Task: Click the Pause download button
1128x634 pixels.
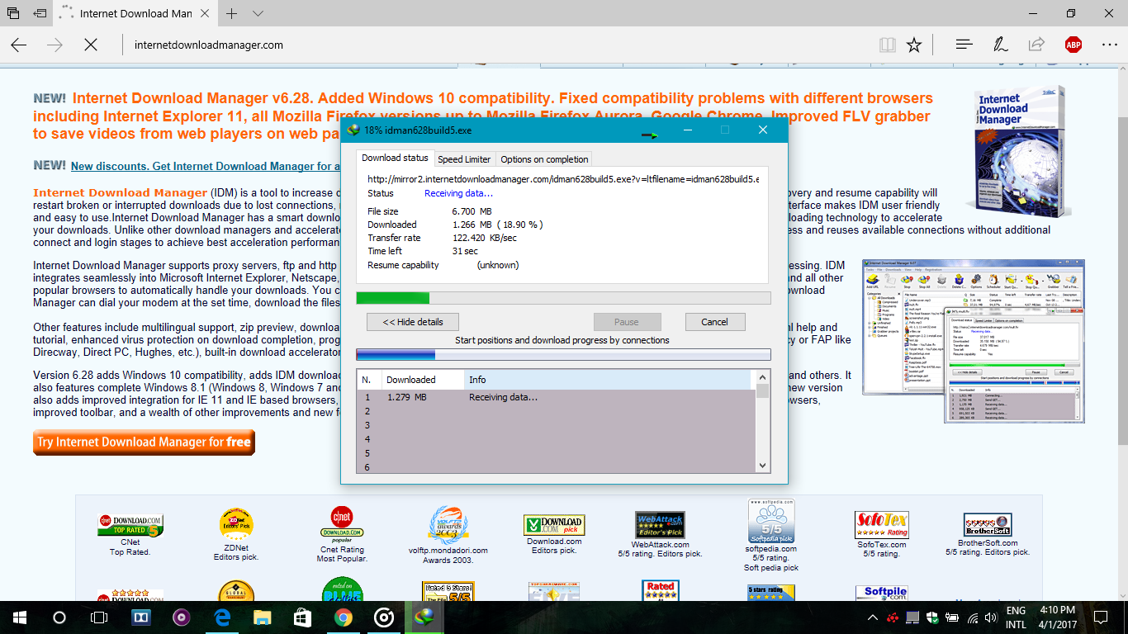Action: click(627, 322)
